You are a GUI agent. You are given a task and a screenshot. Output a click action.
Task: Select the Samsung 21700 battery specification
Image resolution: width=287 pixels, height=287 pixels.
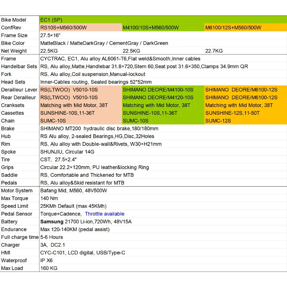[86, 222]
